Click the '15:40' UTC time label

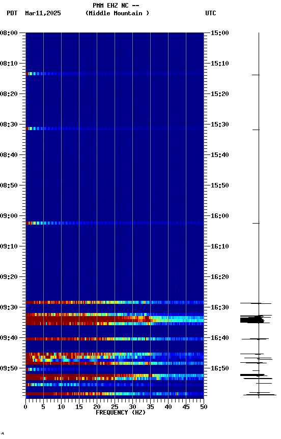[220, 155]
